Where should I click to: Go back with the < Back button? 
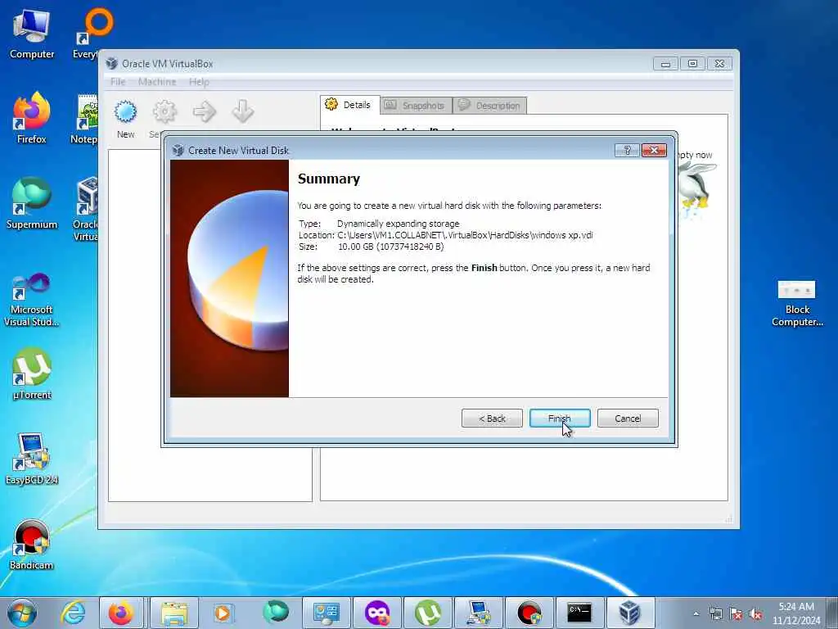pos(492,419)
